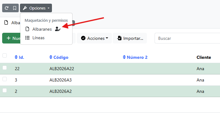Click the Importar... button
Image resolution: width=220 pixels, height=117 pixels.
130,38
